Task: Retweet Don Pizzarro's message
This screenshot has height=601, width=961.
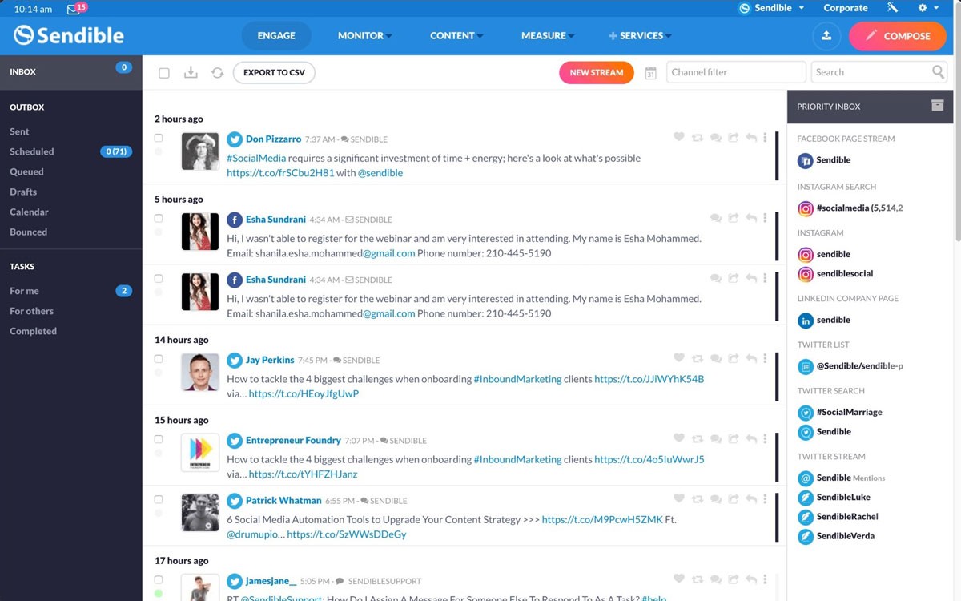Action: point(698,138)
